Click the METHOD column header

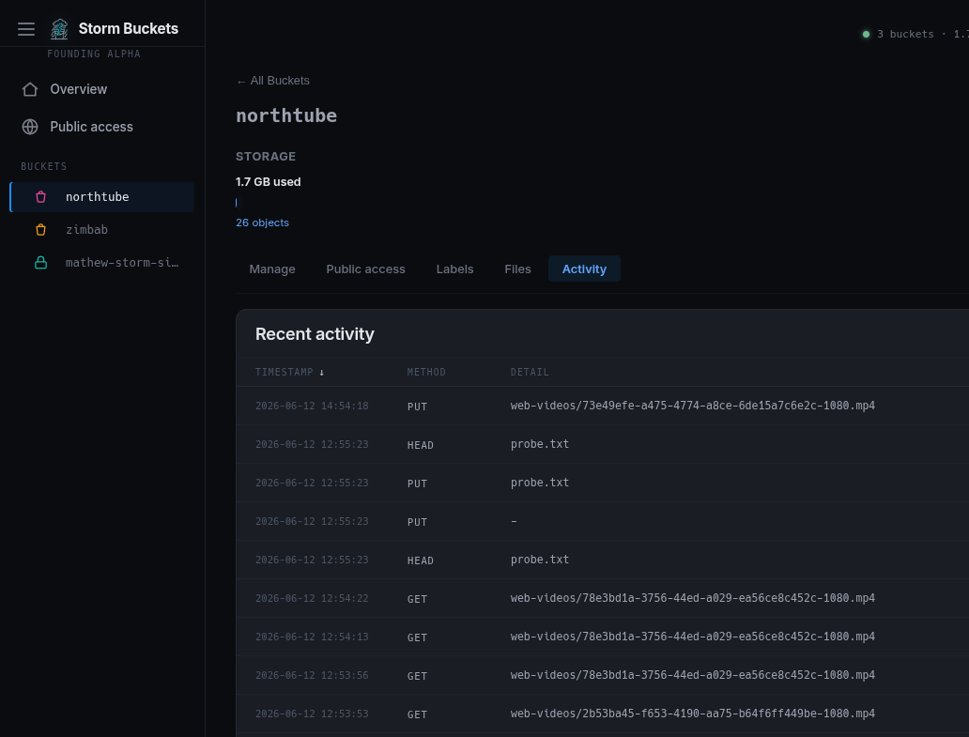point(425,373)
